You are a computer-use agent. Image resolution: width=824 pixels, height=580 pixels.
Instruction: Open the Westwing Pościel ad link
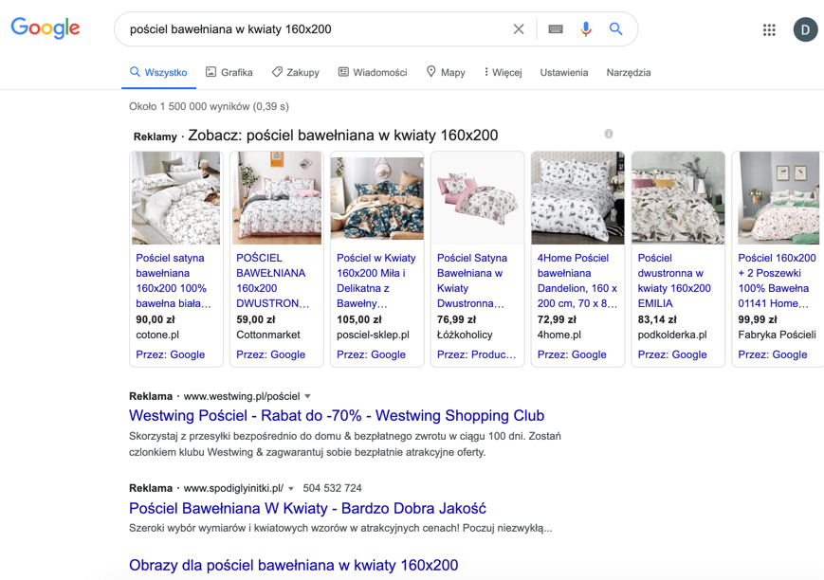click(x=337, y=416)
